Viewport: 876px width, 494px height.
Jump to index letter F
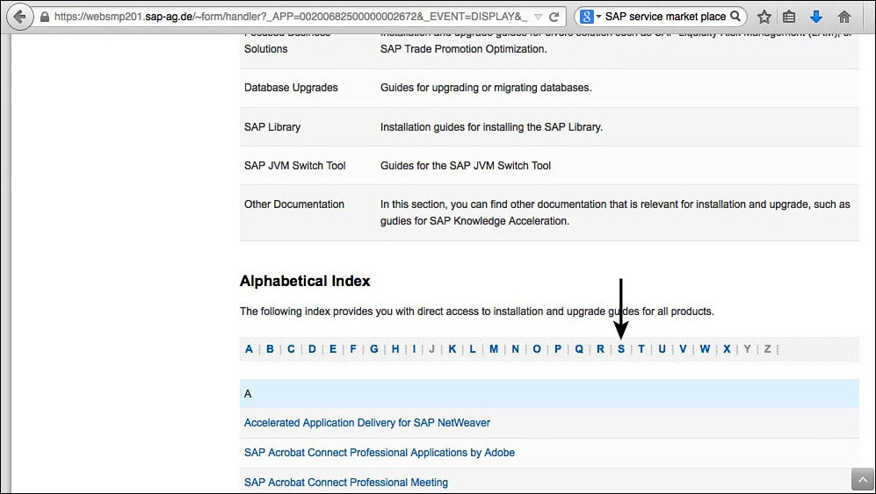(353, 349)
